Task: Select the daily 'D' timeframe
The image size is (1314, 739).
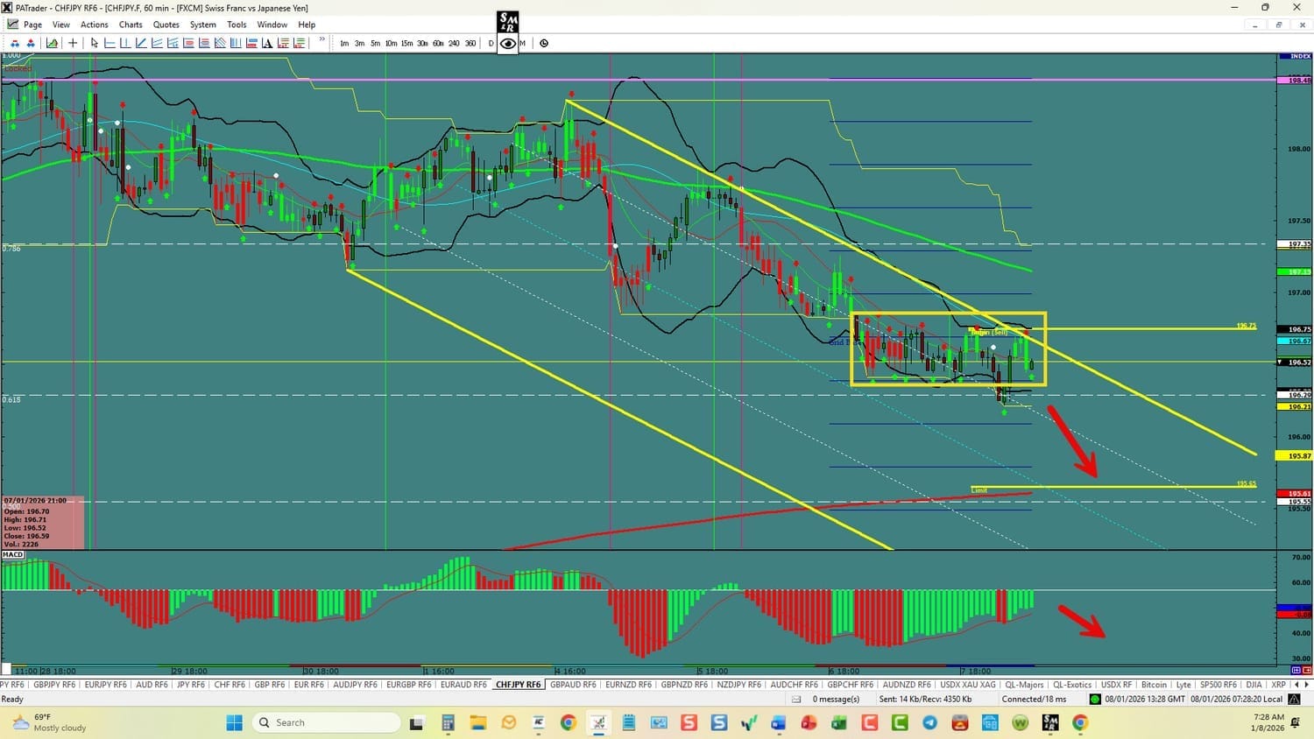Action: pyautogui.click(x=491, y=43)
